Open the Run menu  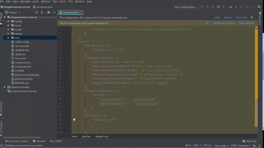click(55, 2)
